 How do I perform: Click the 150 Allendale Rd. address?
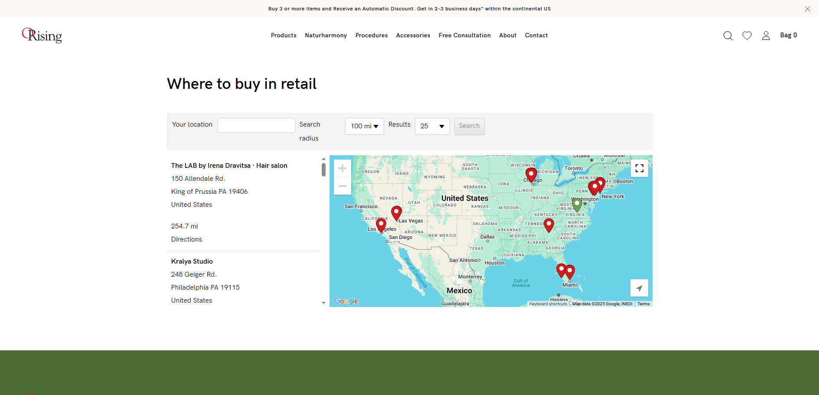[198, 179]
